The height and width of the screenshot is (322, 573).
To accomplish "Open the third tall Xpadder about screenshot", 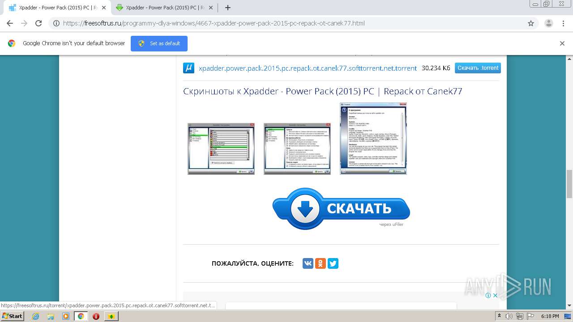I will pos(373,139).
